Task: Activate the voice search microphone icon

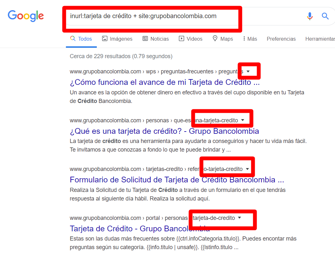Action: coord(310,16)
